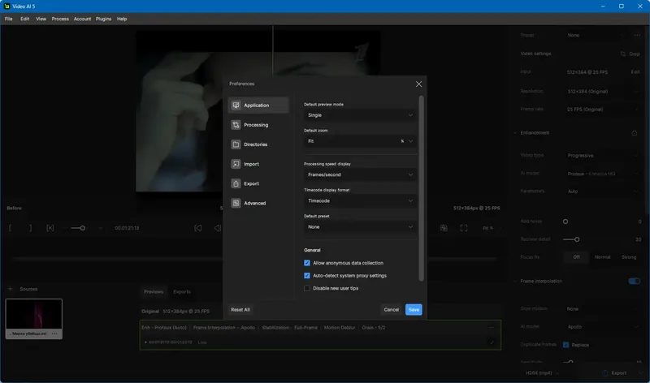
Task: Open the Default preset dropdown
Action: 360,227
